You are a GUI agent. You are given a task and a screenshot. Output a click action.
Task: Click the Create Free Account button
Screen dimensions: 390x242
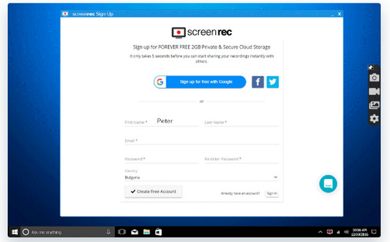pyautogui.click(x=153, y=191)
